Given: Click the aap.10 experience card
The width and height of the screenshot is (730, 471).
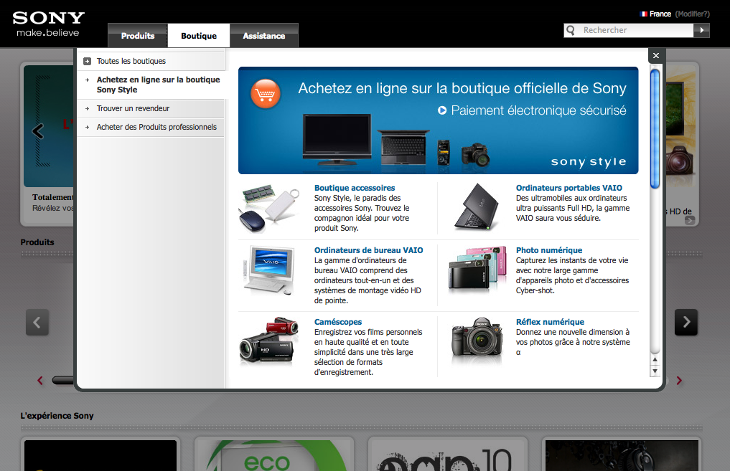Looking at the screenshot, I should (x=448, y=455).
